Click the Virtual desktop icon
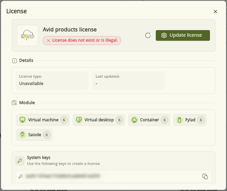The width and height of the screenshot is (227, 191). 79,120
